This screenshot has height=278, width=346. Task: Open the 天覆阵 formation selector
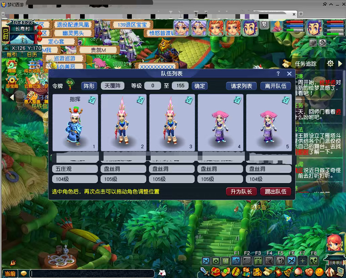[112, 86]
